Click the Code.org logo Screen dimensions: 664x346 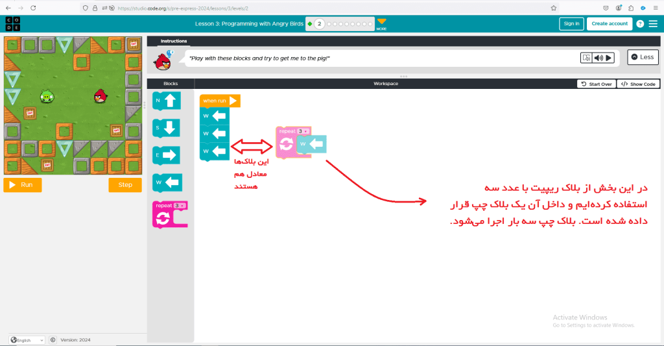(12, 23)
